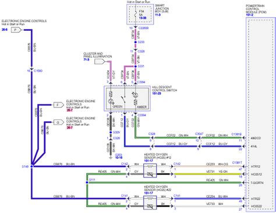Click the HILL DESCENT CONTROL SWITCH title
Viewport: 276px width, 213px height.
165,89
